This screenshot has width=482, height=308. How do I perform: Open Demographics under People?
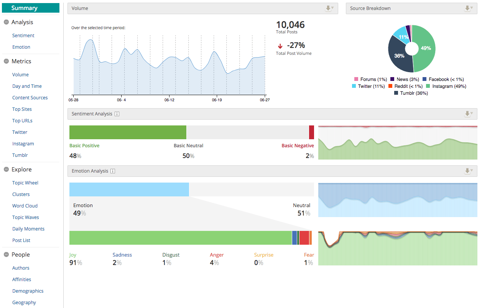click(28, 291)
